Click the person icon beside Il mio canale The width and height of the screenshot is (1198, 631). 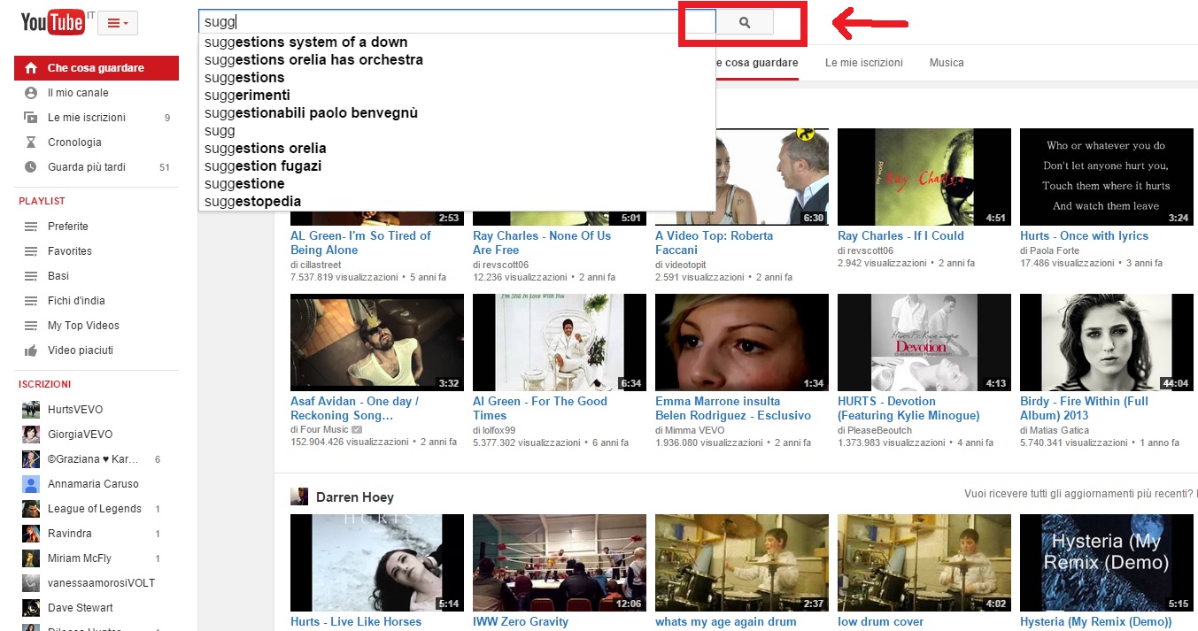(x=31, y=93)
